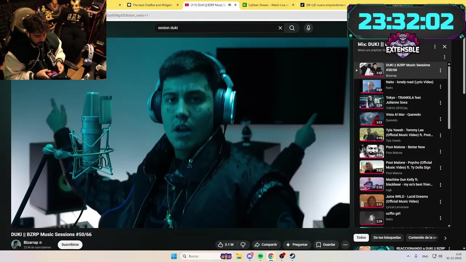This screenshot has height=262, width=466.
Task: Select the 'Contenido de la se...' filter chip
Action: [423, 238]
